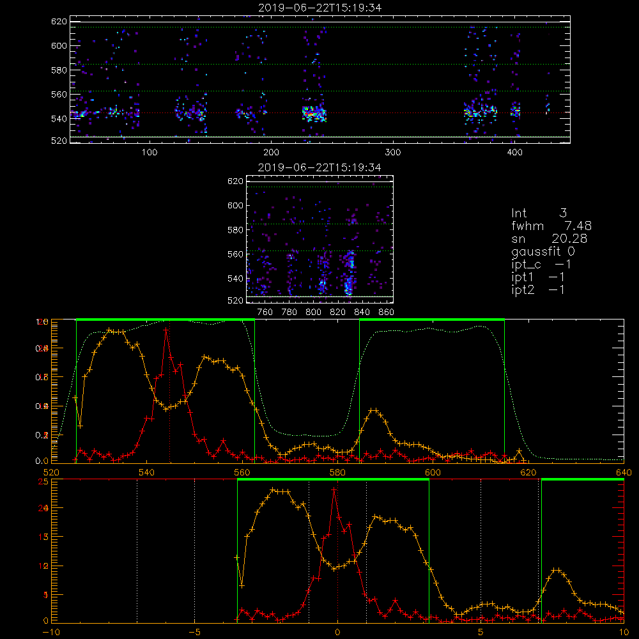The width and height of the screenshot is (639, 639).
Task: Select the 'Int 3' readout line
Action: point(539,213)
